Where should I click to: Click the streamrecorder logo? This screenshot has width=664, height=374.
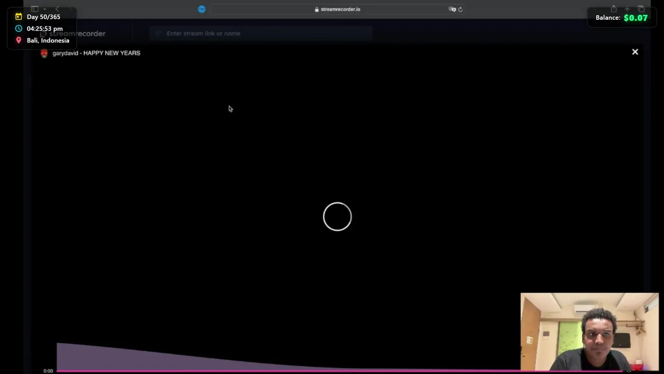click(73, 33)
